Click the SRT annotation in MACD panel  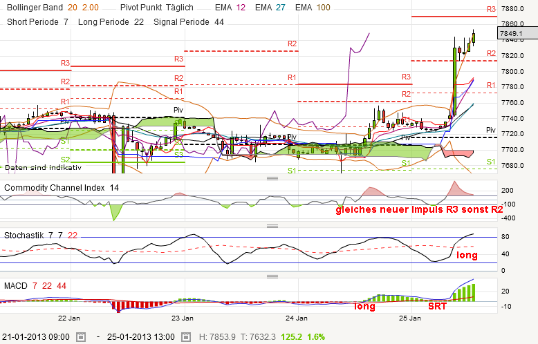438,306
